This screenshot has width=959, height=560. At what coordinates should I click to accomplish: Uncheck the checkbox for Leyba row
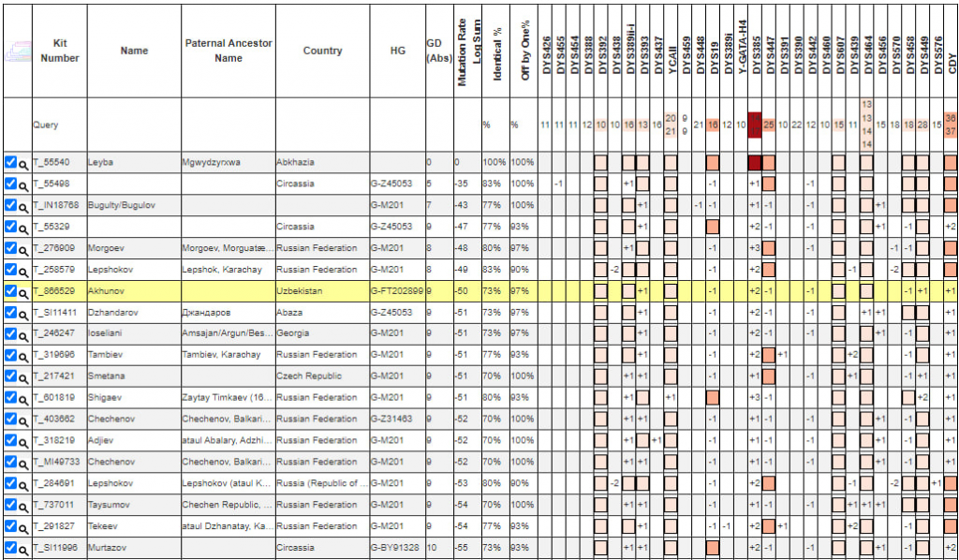10,162
